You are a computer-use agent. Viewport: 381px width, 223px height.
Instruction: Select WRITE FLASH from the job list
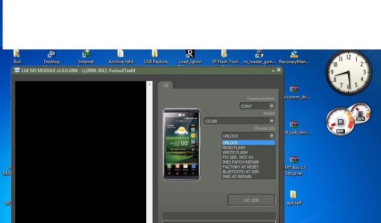click(249, 152)
